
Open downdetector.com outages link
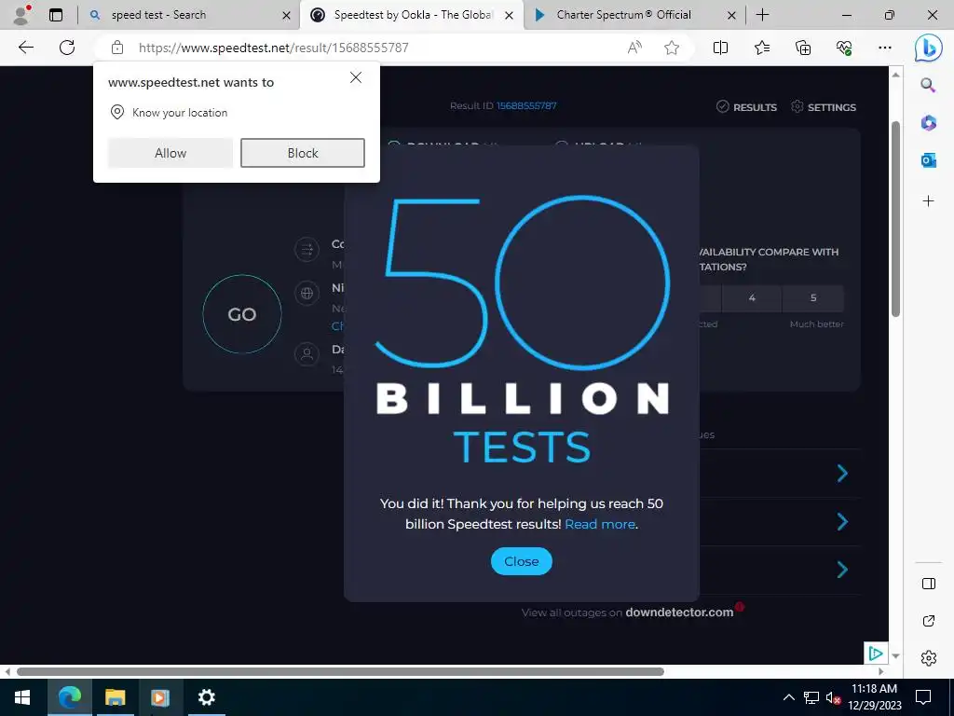click(679, 613)
